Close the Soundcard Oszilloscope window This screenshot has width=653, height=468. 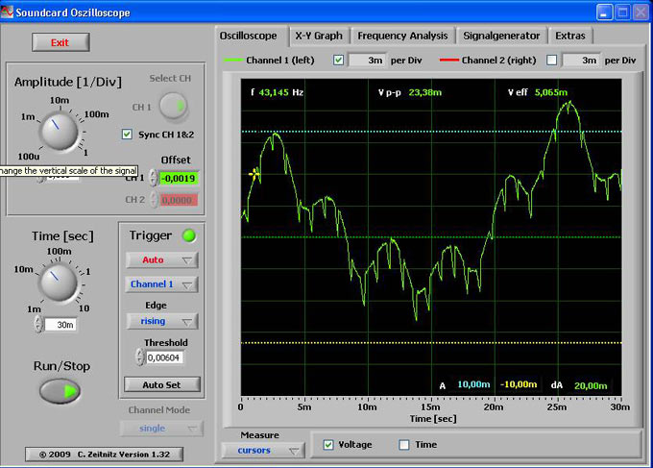pos(641,12)
